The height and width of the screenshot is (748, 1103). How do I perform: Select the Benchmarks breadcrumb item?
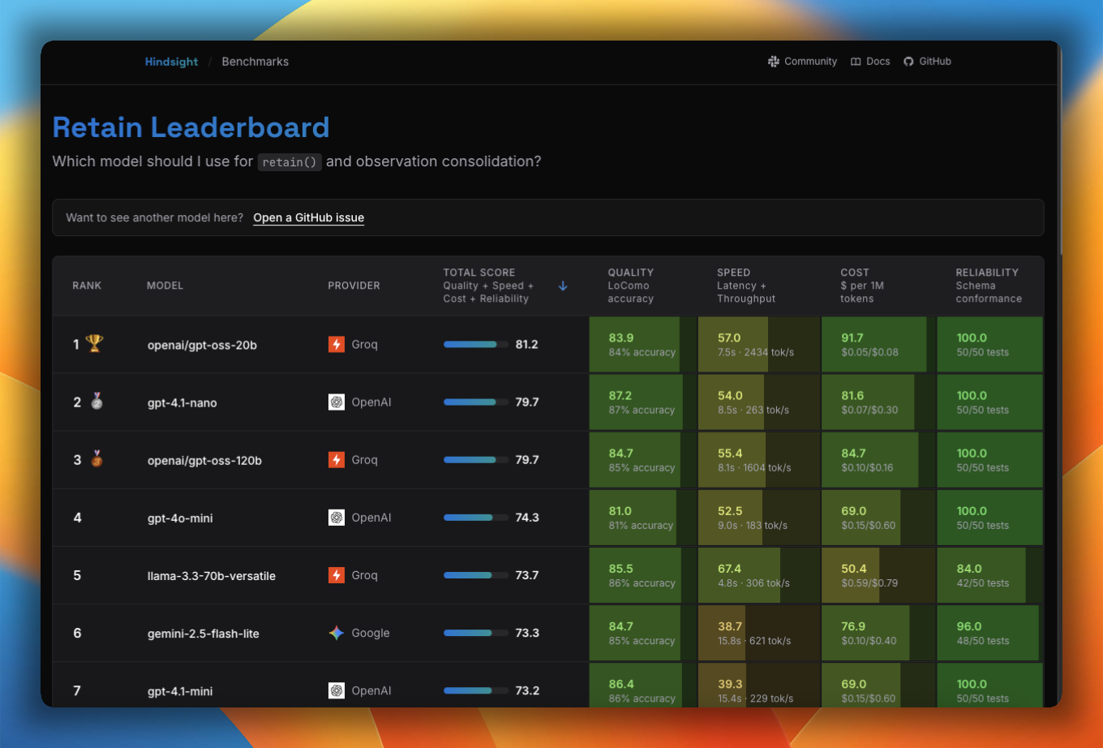tap(255, 61)
